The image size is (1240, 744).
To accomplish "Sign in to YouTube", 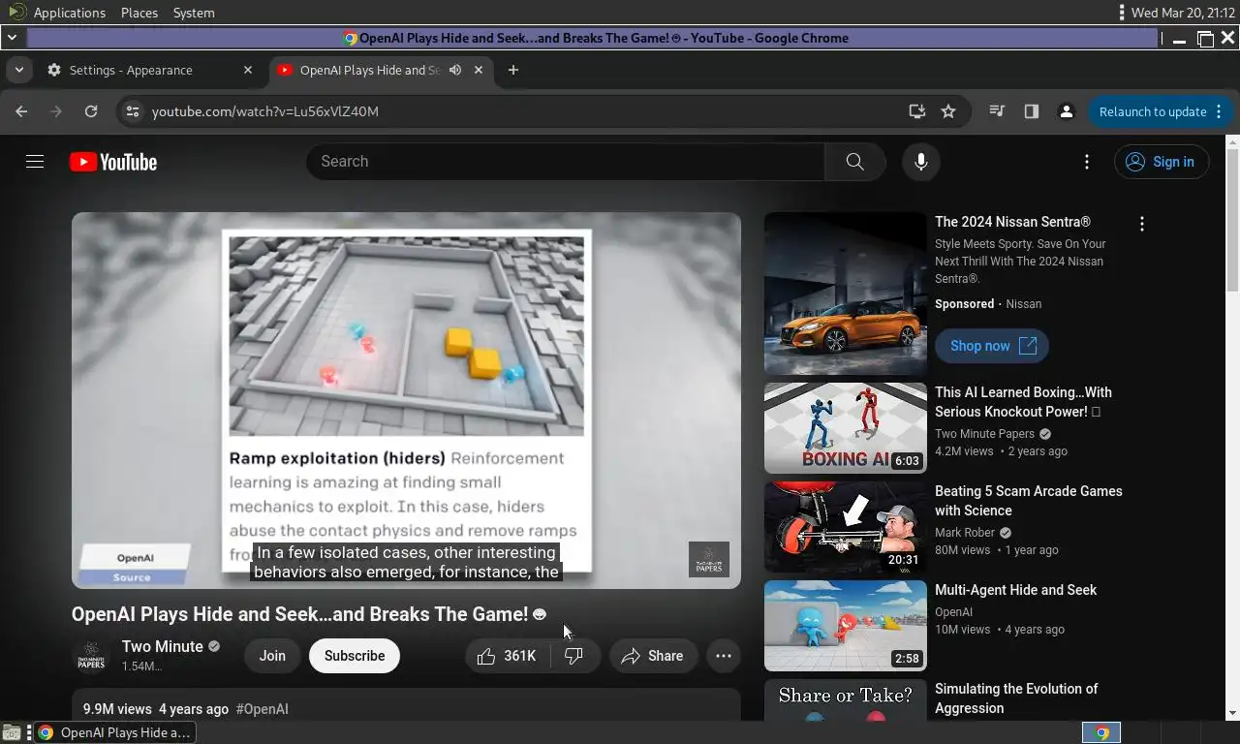I will (x=1162, y=162).
